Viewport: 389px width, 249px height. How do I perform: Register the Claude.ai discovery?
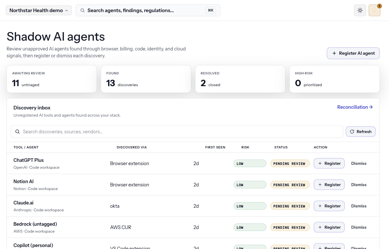[329, 206]
